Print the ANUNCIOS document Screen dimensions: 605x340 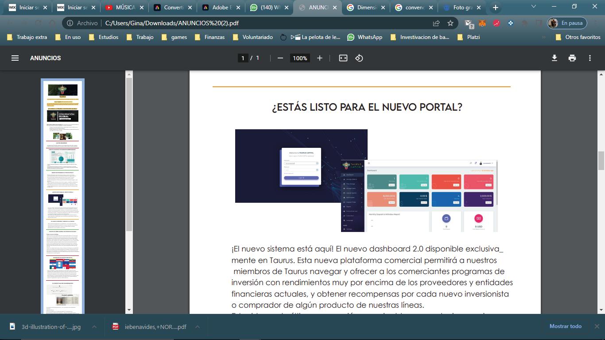point(572,58)
